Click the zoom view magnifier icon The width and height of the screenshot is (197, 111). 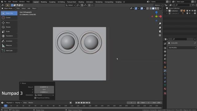tap(160, 23)
